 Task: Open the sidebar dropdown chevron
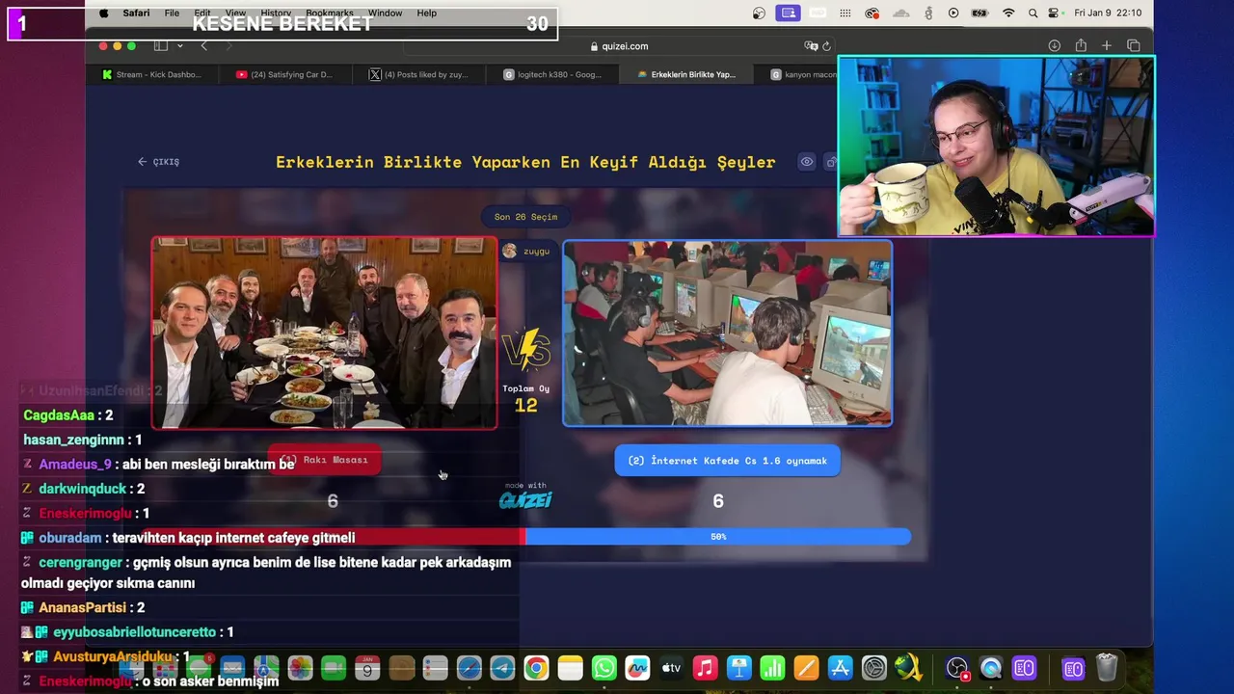(x=180, y=46)
